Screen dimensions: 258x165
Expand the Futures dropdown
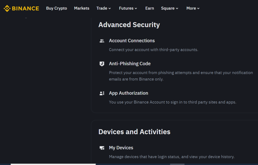click(128, 8)
